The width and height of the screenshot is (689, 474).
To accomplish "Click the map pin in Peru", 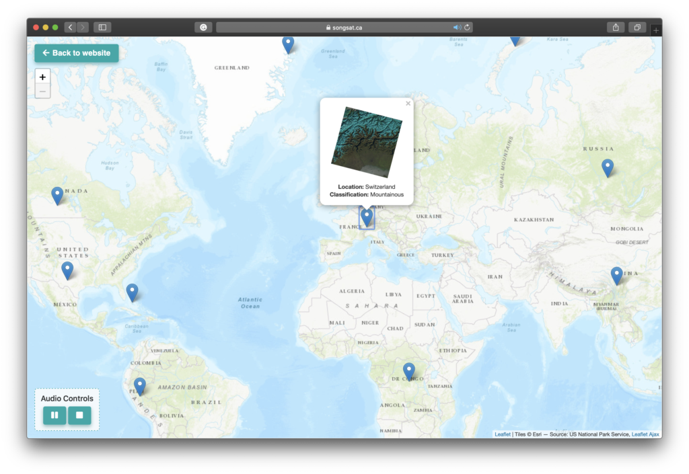I will 140,385.
